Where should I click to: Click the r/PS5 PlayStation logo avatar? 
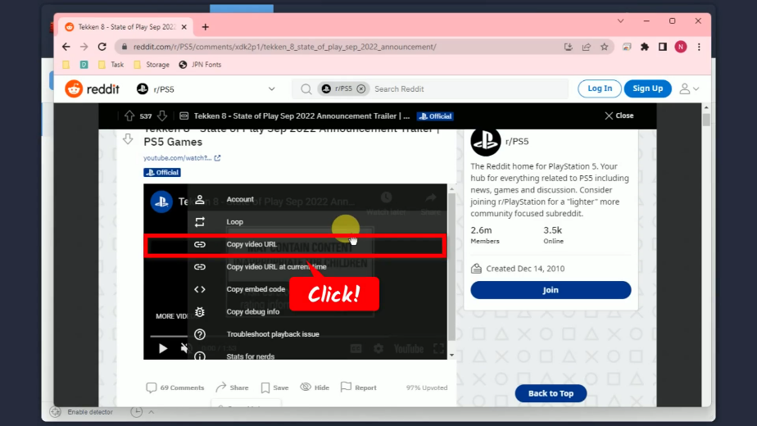pos(486,142)
